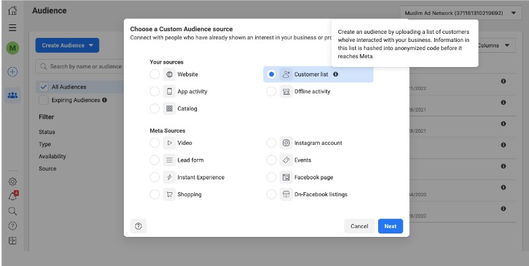Click the On-Facebook listings storefront icon
Screen dimensions: 529x266
[286, 194]
